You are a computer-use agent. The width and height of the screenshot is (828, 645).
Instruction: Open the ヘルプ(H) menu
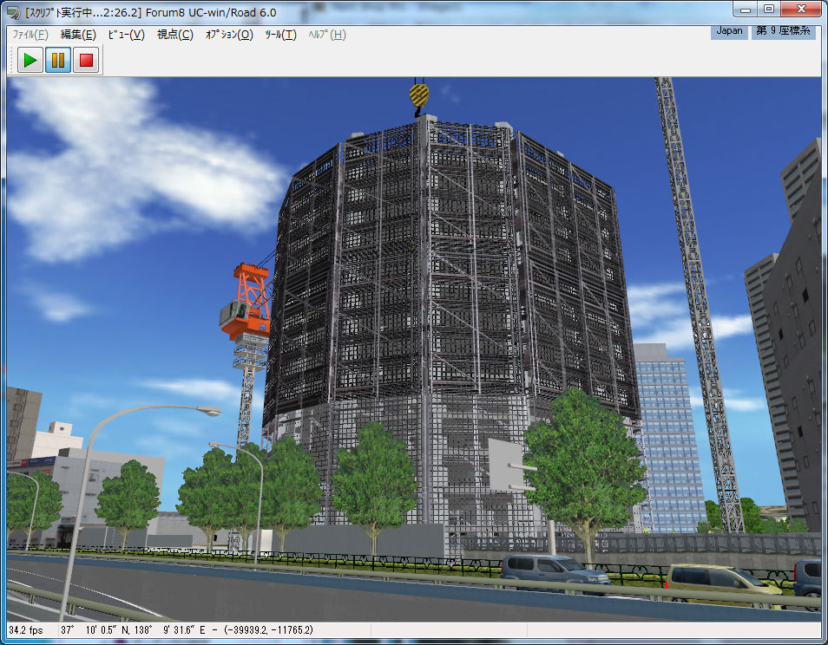pos(327,35)
